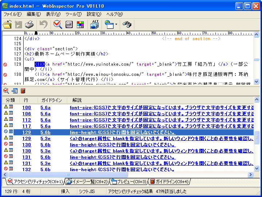Screen dimensions: 262x197
Task: Switch to the アクセシビリティチェック(Ctl+1) tab
Action: pyautogui.click(x=35, y=182)
